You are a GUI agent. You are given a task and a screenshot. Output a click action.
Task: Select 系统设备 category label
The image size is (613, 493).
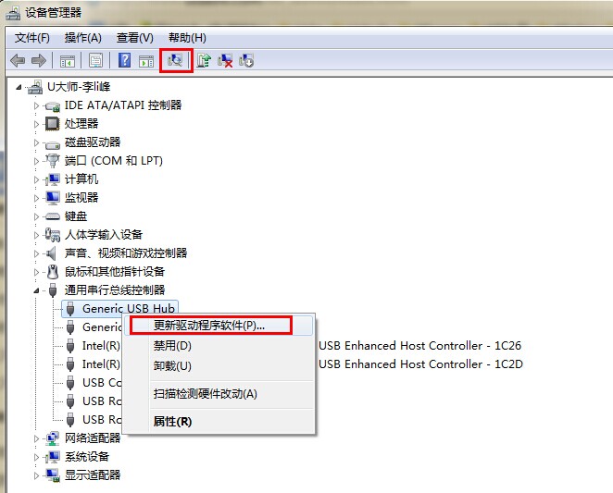87,457
